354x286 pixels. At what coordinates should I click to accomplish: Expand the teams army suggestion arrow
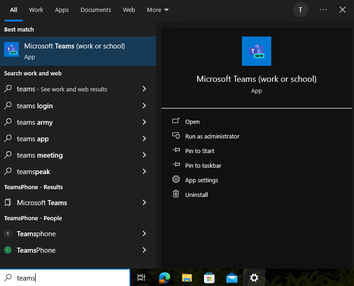coord(144,122)
